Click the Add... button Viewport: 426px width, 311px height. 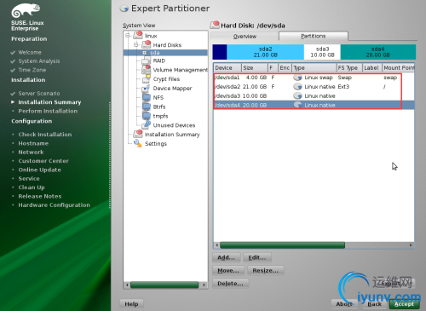click(227, 257)
